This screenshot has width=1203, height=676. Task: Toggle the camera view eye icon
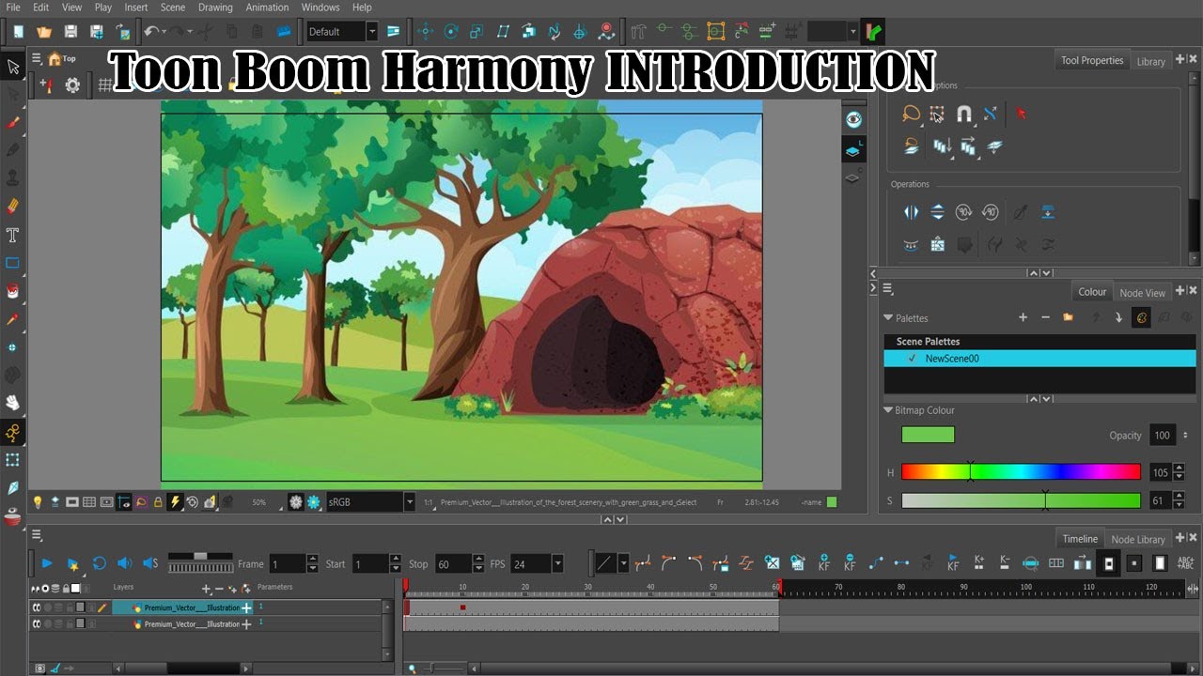(853, 119)
